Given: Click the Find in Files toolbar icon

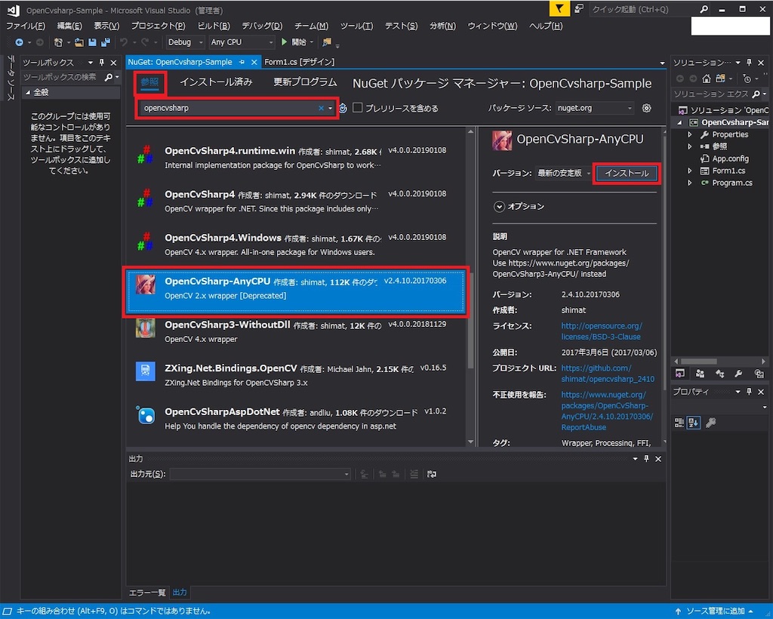Looking at the screenshot, I should [327, 42].
